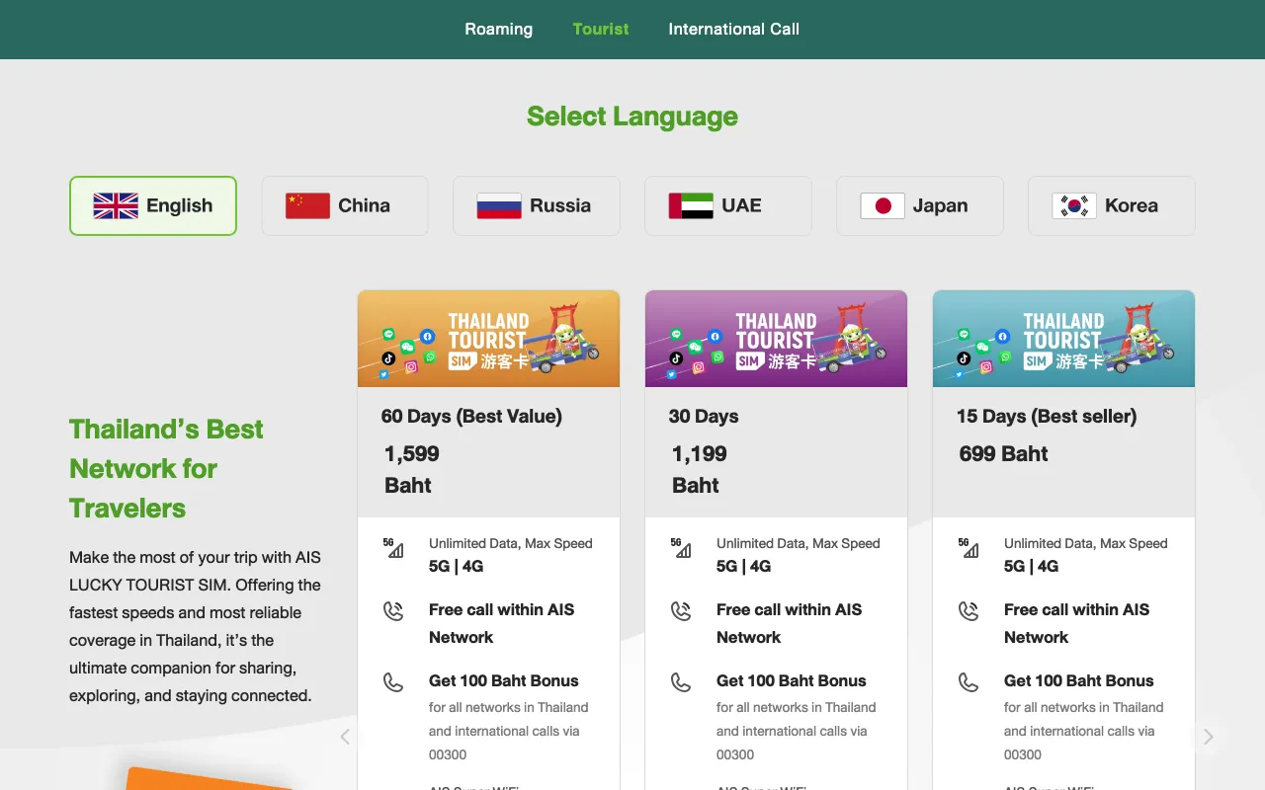
Task: Click free call phone icon in 30 Days card
Action: 681,611
